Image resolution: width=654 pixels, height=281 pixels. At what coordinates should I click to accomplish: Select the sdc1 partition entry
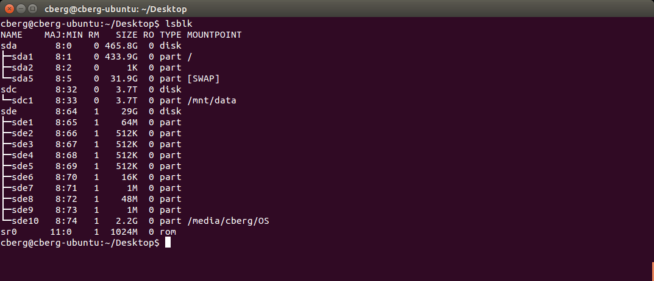pyautogui.click(x=23, y=100)
